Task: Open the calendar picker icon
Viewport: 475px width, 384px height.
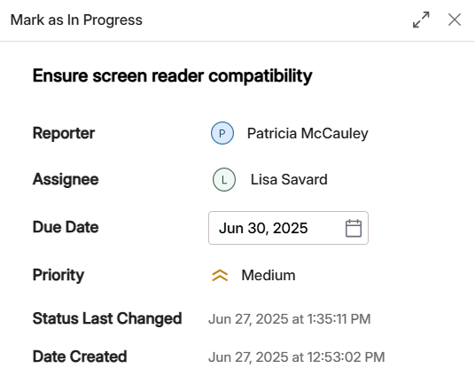Action: 354,228
